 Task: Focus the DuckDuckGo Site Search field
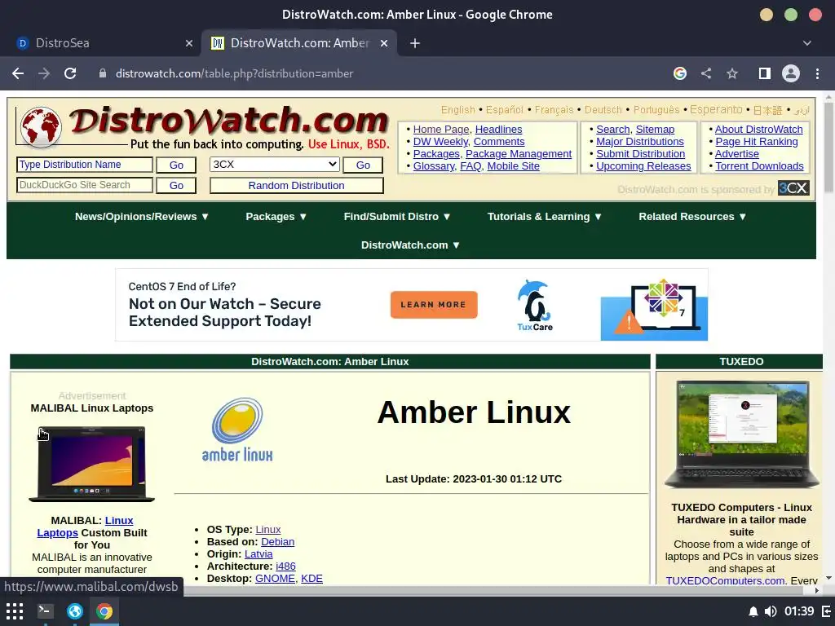[85, 185]
